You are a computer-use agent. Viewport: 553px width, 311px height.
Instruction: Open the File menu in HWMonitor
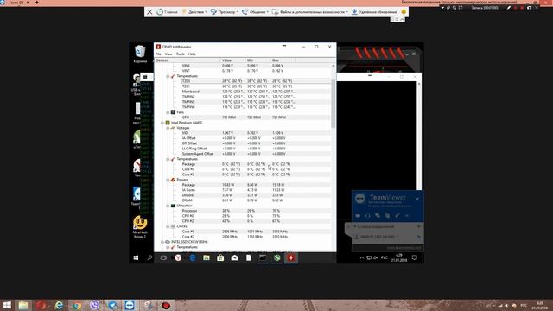[158, 54]
